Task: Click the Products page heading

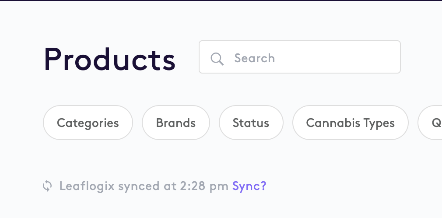Action: click(x=109, y=59)
